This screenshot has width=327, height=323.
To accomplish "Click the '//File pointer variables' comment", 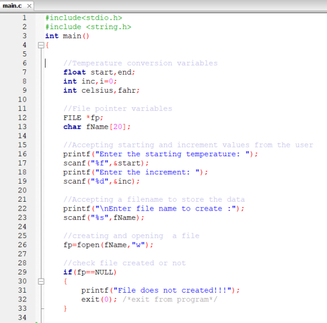I will pos(117,108).
